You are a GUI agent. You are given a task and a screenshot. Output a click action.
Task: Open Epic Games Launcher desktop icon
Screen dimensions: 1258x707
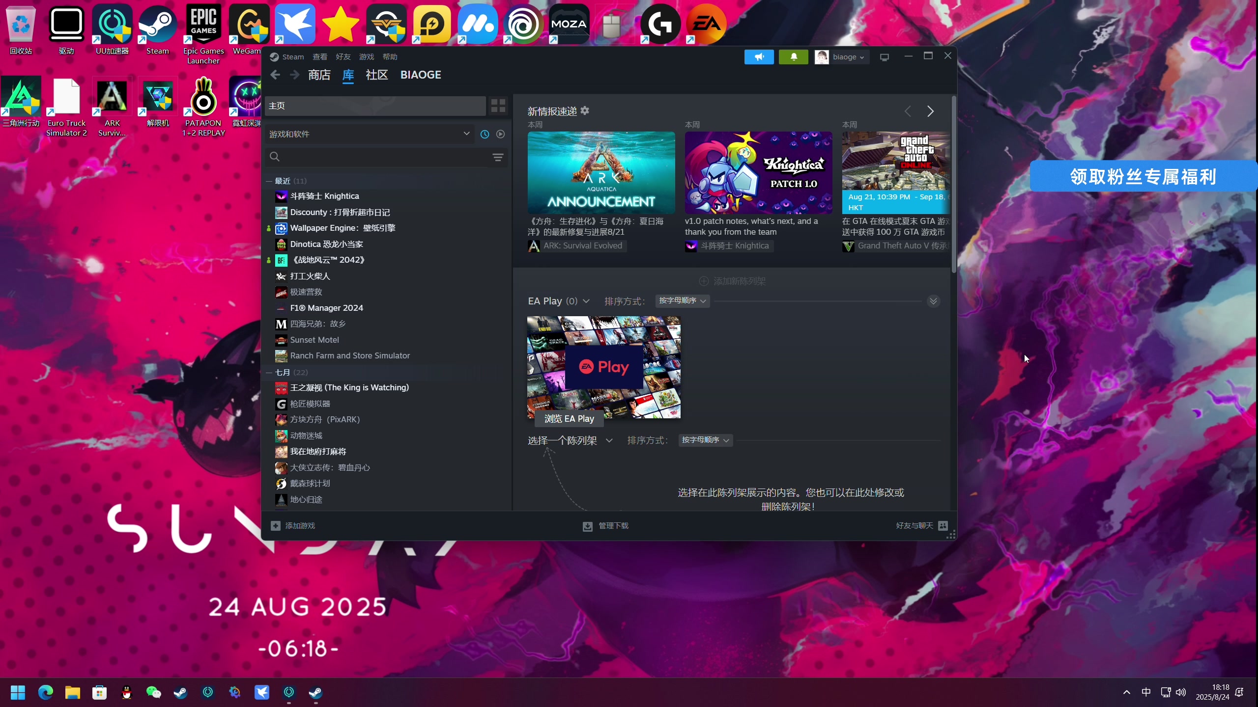pyautogui.click(x=203, y=34)
